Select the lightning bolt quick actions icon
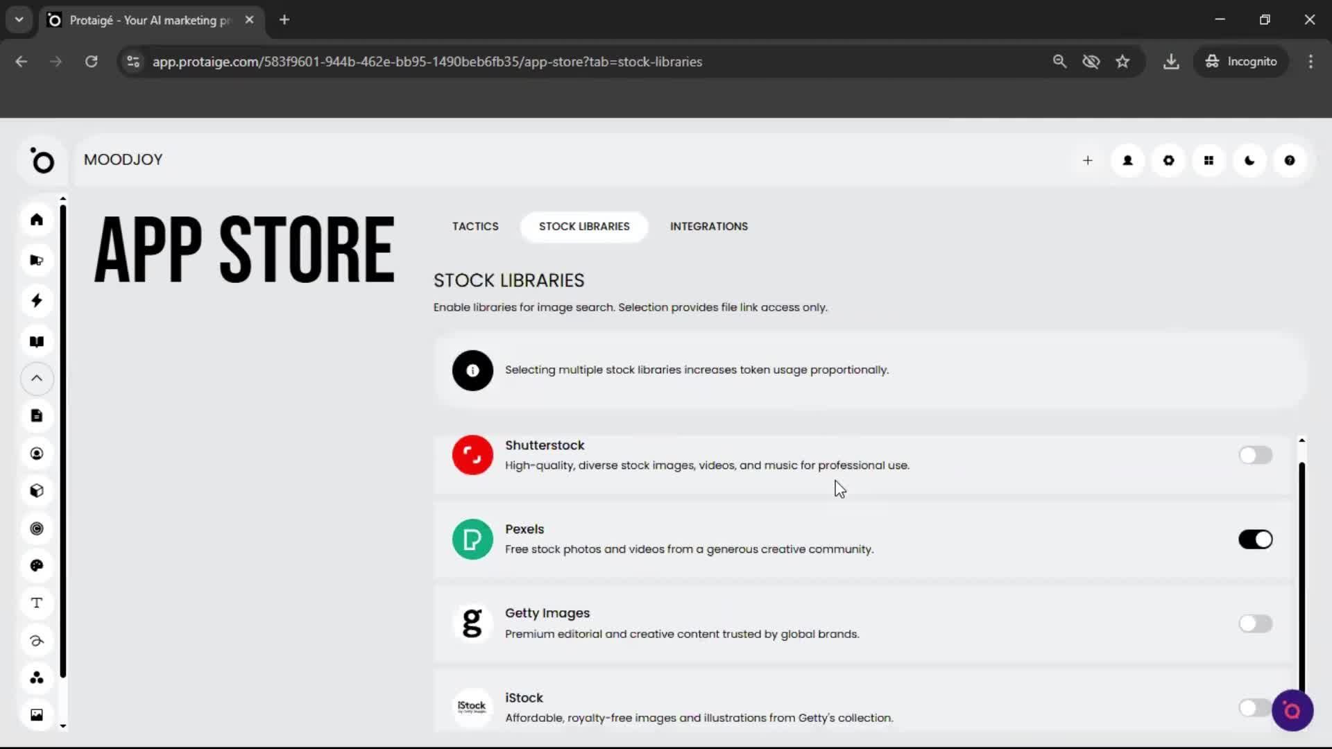This screenshot has width=1332, height=749. 36,300
